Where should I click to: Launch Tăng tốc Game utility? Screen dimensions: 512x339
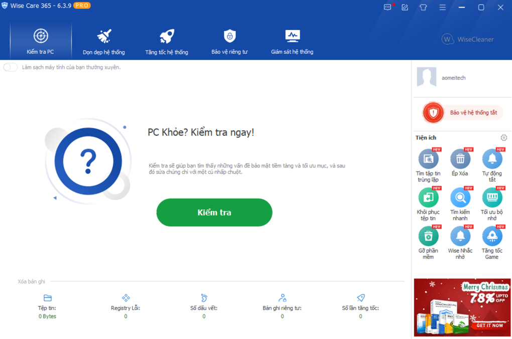click(x=492, y=242)
